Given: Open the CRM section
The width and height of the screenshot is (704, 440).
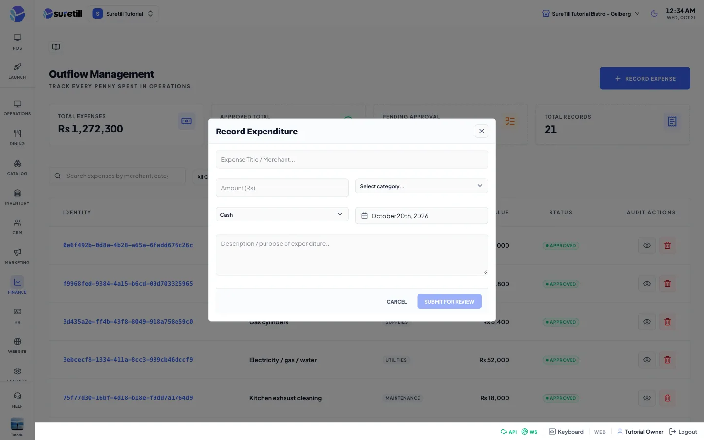Looking at the screenshot, I should 17,227.
